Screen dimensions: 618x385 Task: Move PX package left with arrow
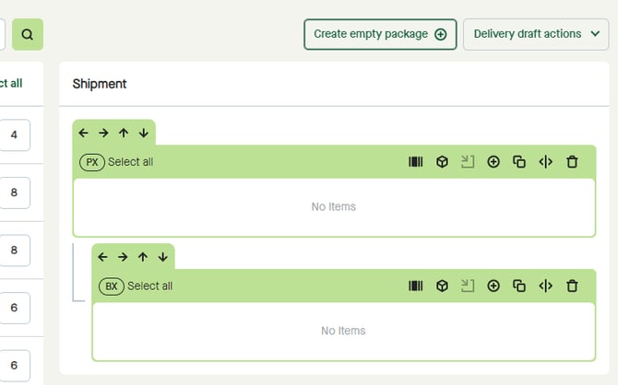pyautogui.click(x=84, y=133)
